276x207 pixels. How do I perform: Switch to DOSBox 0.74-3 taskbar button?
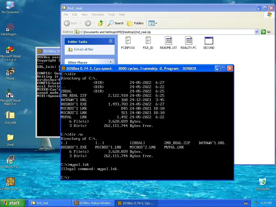click(x=136, y=203)
